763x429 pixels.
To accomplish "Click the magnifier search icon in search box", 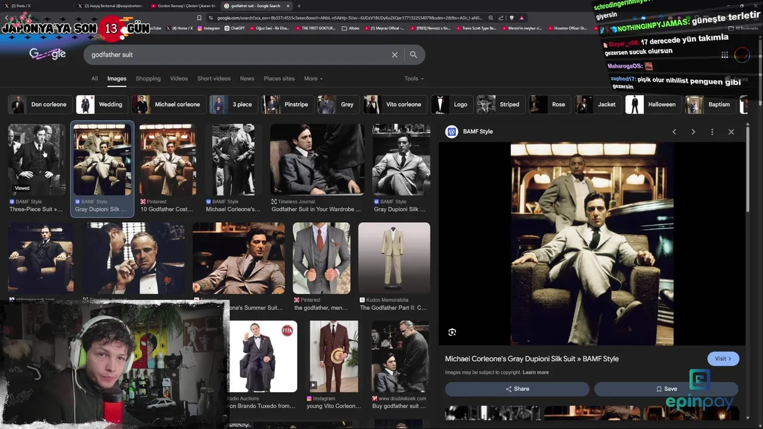I will (x=413, y=55).
